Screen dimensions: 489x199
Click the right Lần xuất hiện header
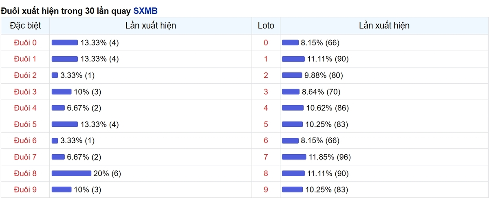(384, 26)
